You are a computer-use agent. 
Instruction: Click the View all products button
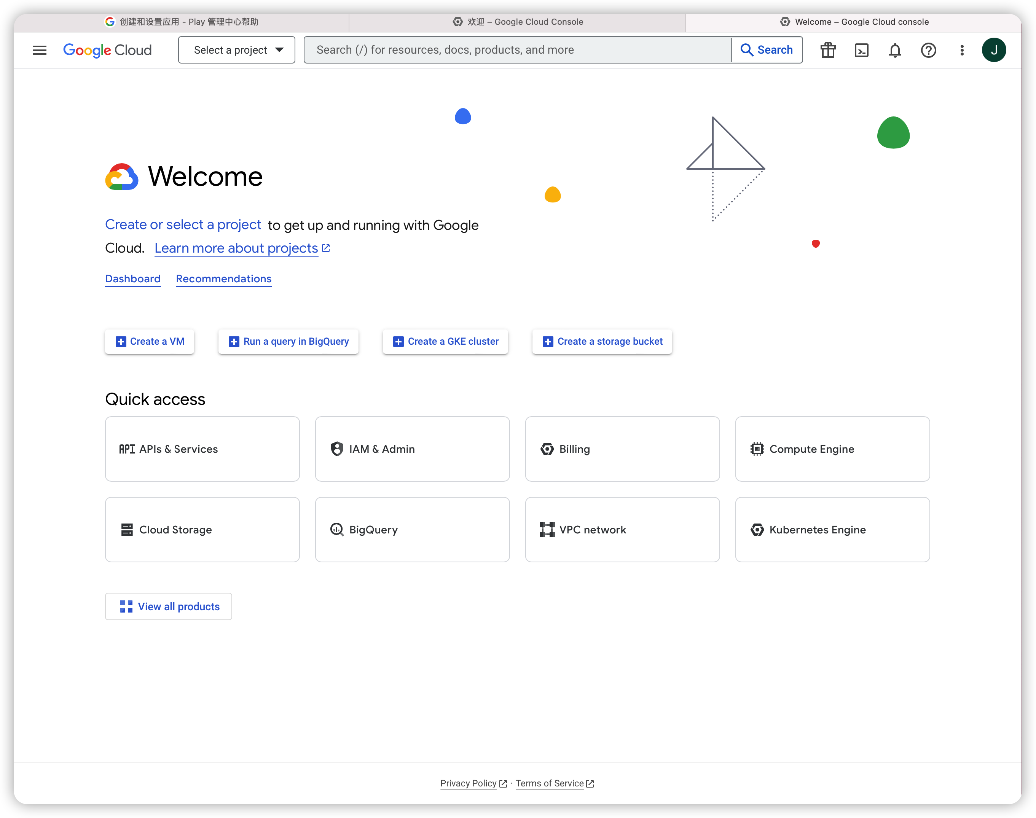[169, 606]
